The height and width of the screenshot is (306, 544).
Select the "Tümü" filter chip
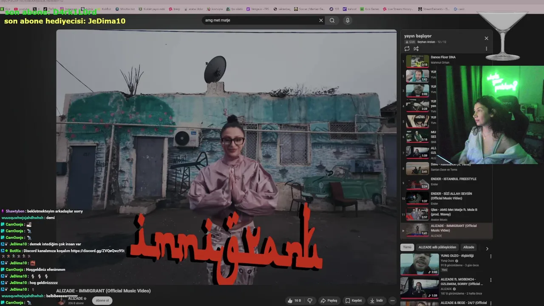pyautogui.click(x=407, y=247)
